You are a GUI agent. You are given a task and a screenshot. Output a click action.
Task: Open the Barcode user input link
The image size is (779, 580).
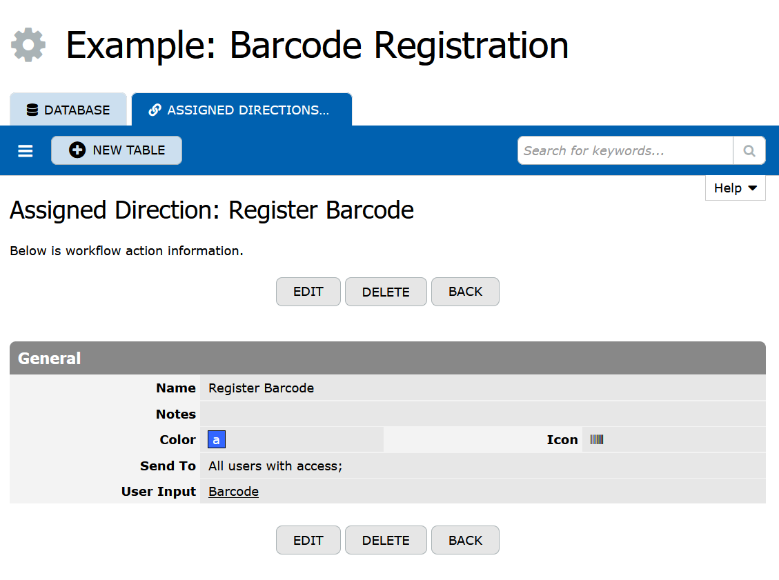click(x=233, y=492)
